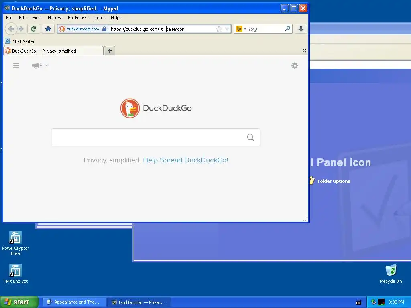Click the megaphone announcement icon
Viewport: 411px width, 308px height.
click(x=37, y=65)
